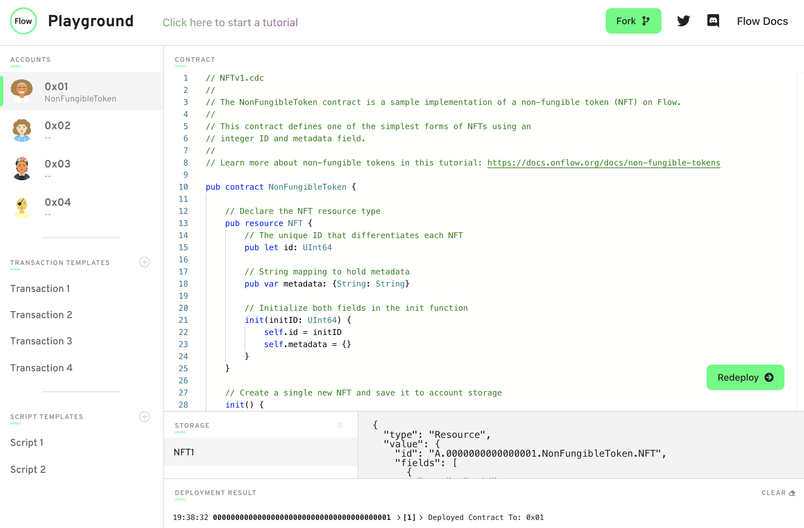Open the non-fungible-tokens docs URL in code

[603, 162]
